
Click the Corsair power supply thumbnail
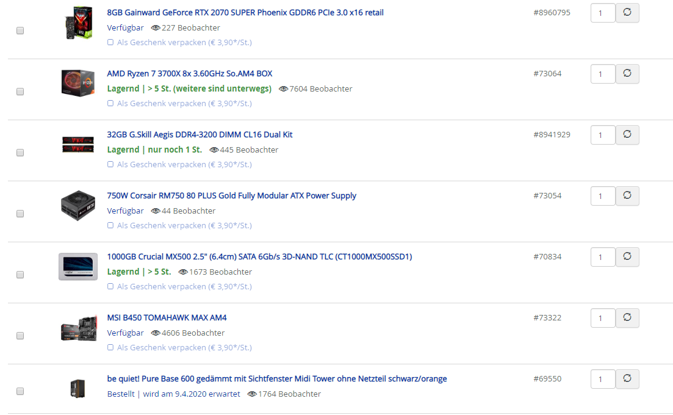[77, 206]
